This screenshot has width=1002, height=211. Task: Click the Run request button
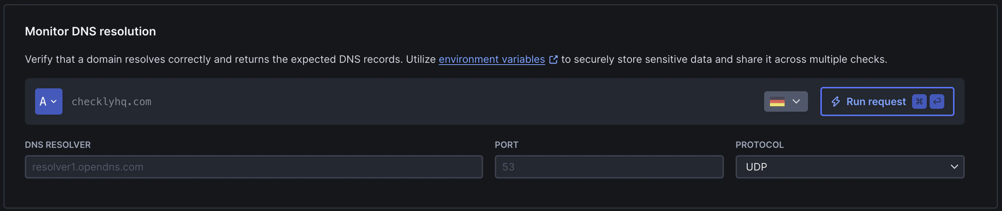pyautogui.click(x=887, y=101)
